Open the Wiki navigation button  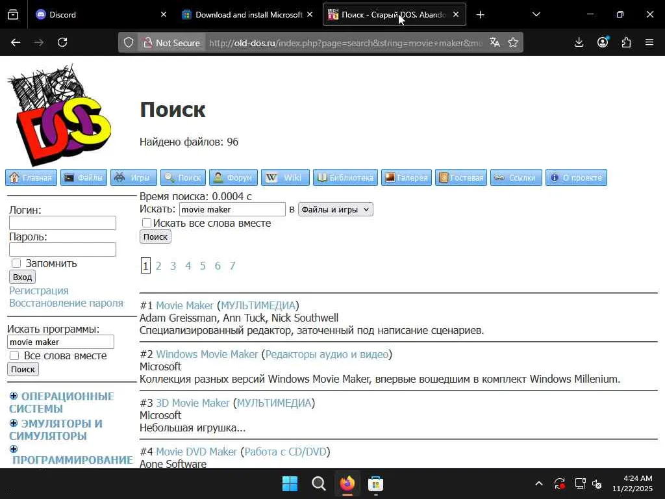pyautogui.click(x=285, y=177)
